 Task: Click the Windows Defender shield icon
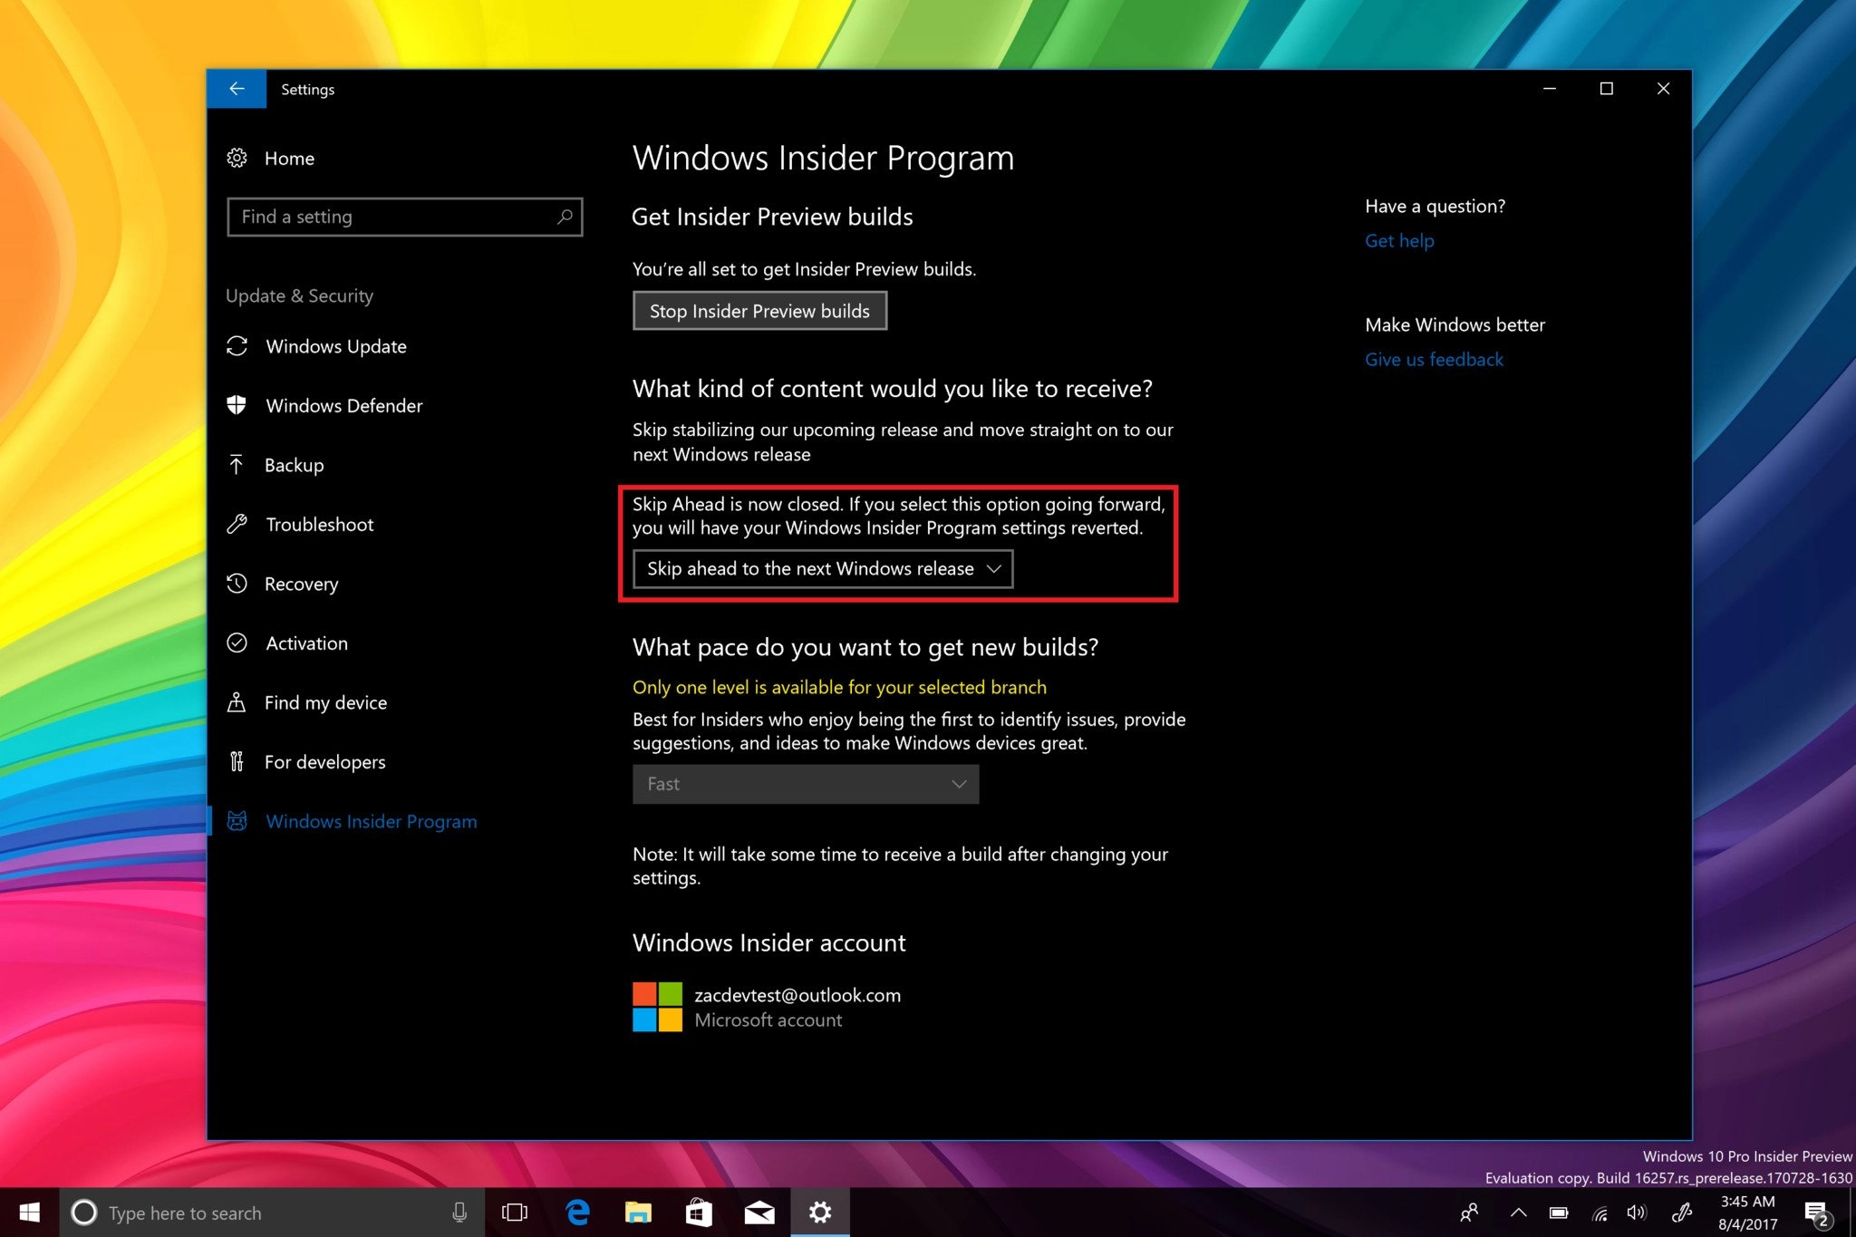coord(237,405)
